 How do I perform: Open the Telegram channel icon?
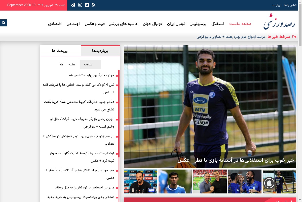coord(73,5)
